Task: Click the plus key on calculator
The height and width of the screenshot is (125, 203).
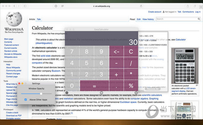Action: (117, 74)
